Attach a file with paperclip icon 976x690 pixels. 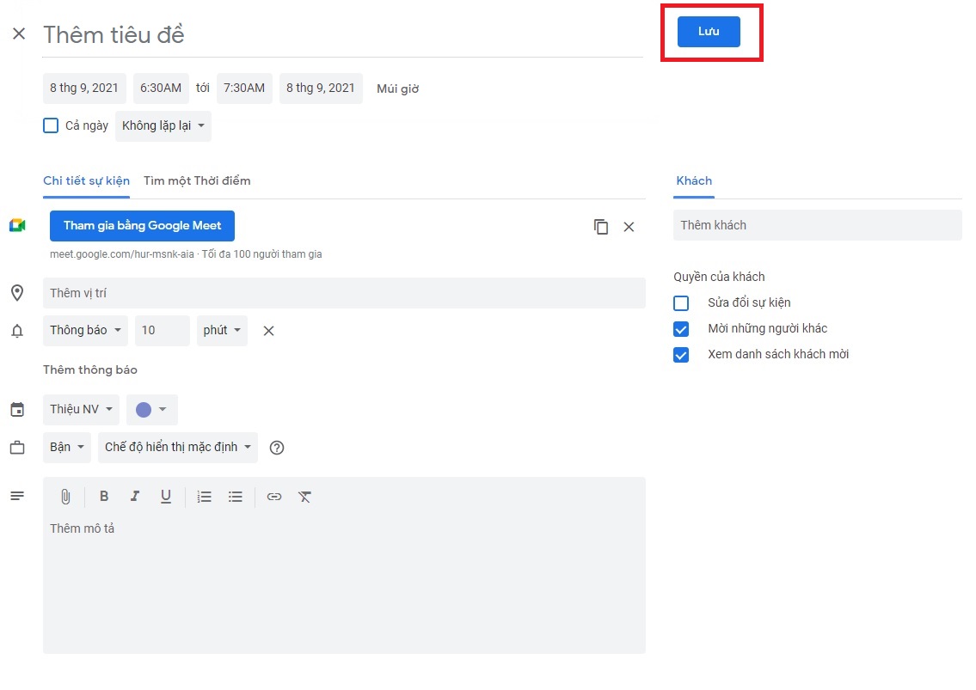point(65,497)
